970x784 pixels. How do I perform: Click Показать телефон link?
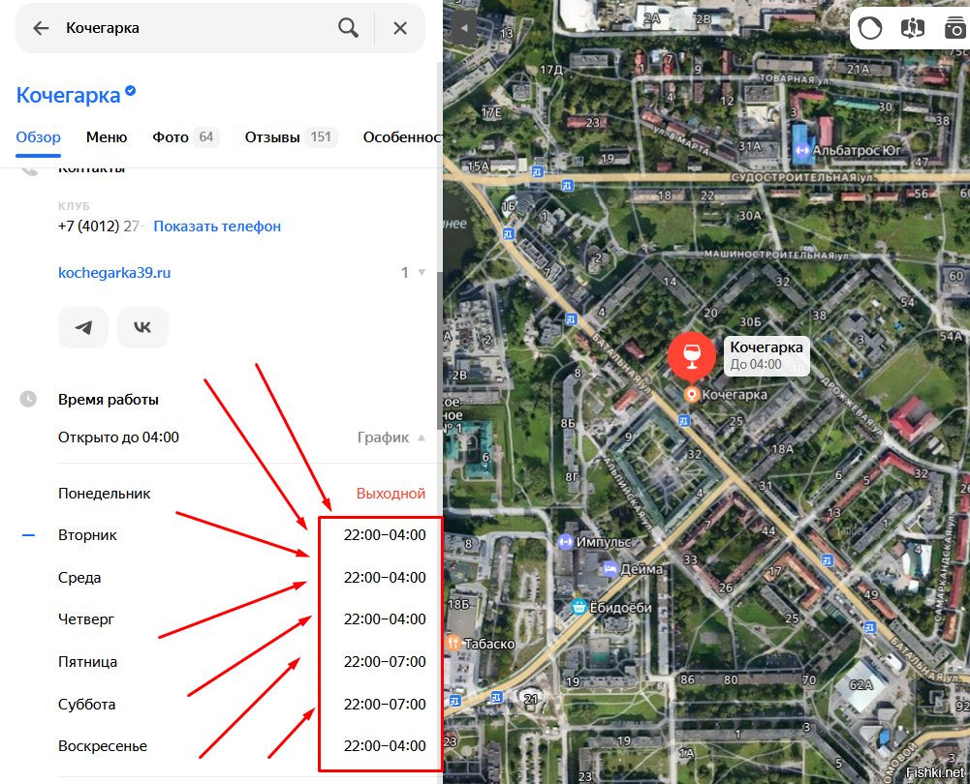click(217, 226)
